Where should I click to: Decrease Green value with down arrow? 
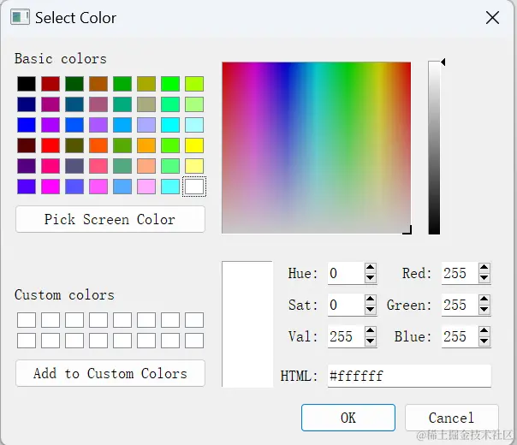pyautogui.click(x=484, y=310)
